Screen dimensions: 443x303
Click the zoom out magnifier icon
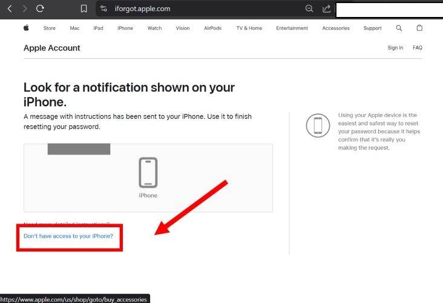pyautogui.click(x=309, y=8)
